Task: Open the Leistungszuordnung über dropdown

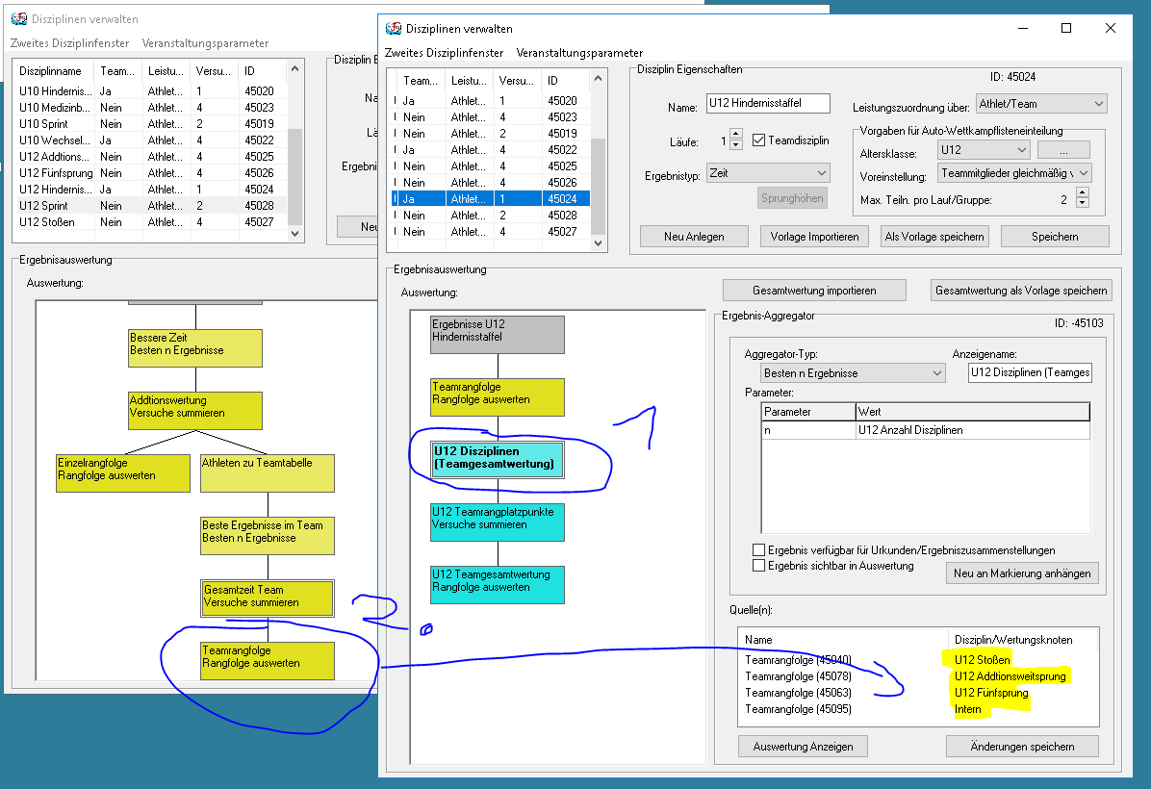Action: 1041,104
